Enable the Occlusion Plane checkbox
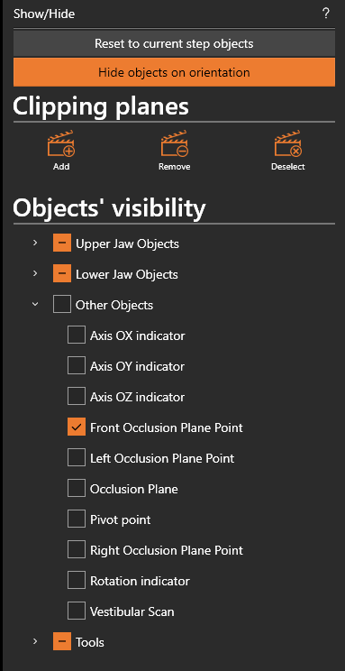Viewport: 345px width, 671px height. (77, 489)
